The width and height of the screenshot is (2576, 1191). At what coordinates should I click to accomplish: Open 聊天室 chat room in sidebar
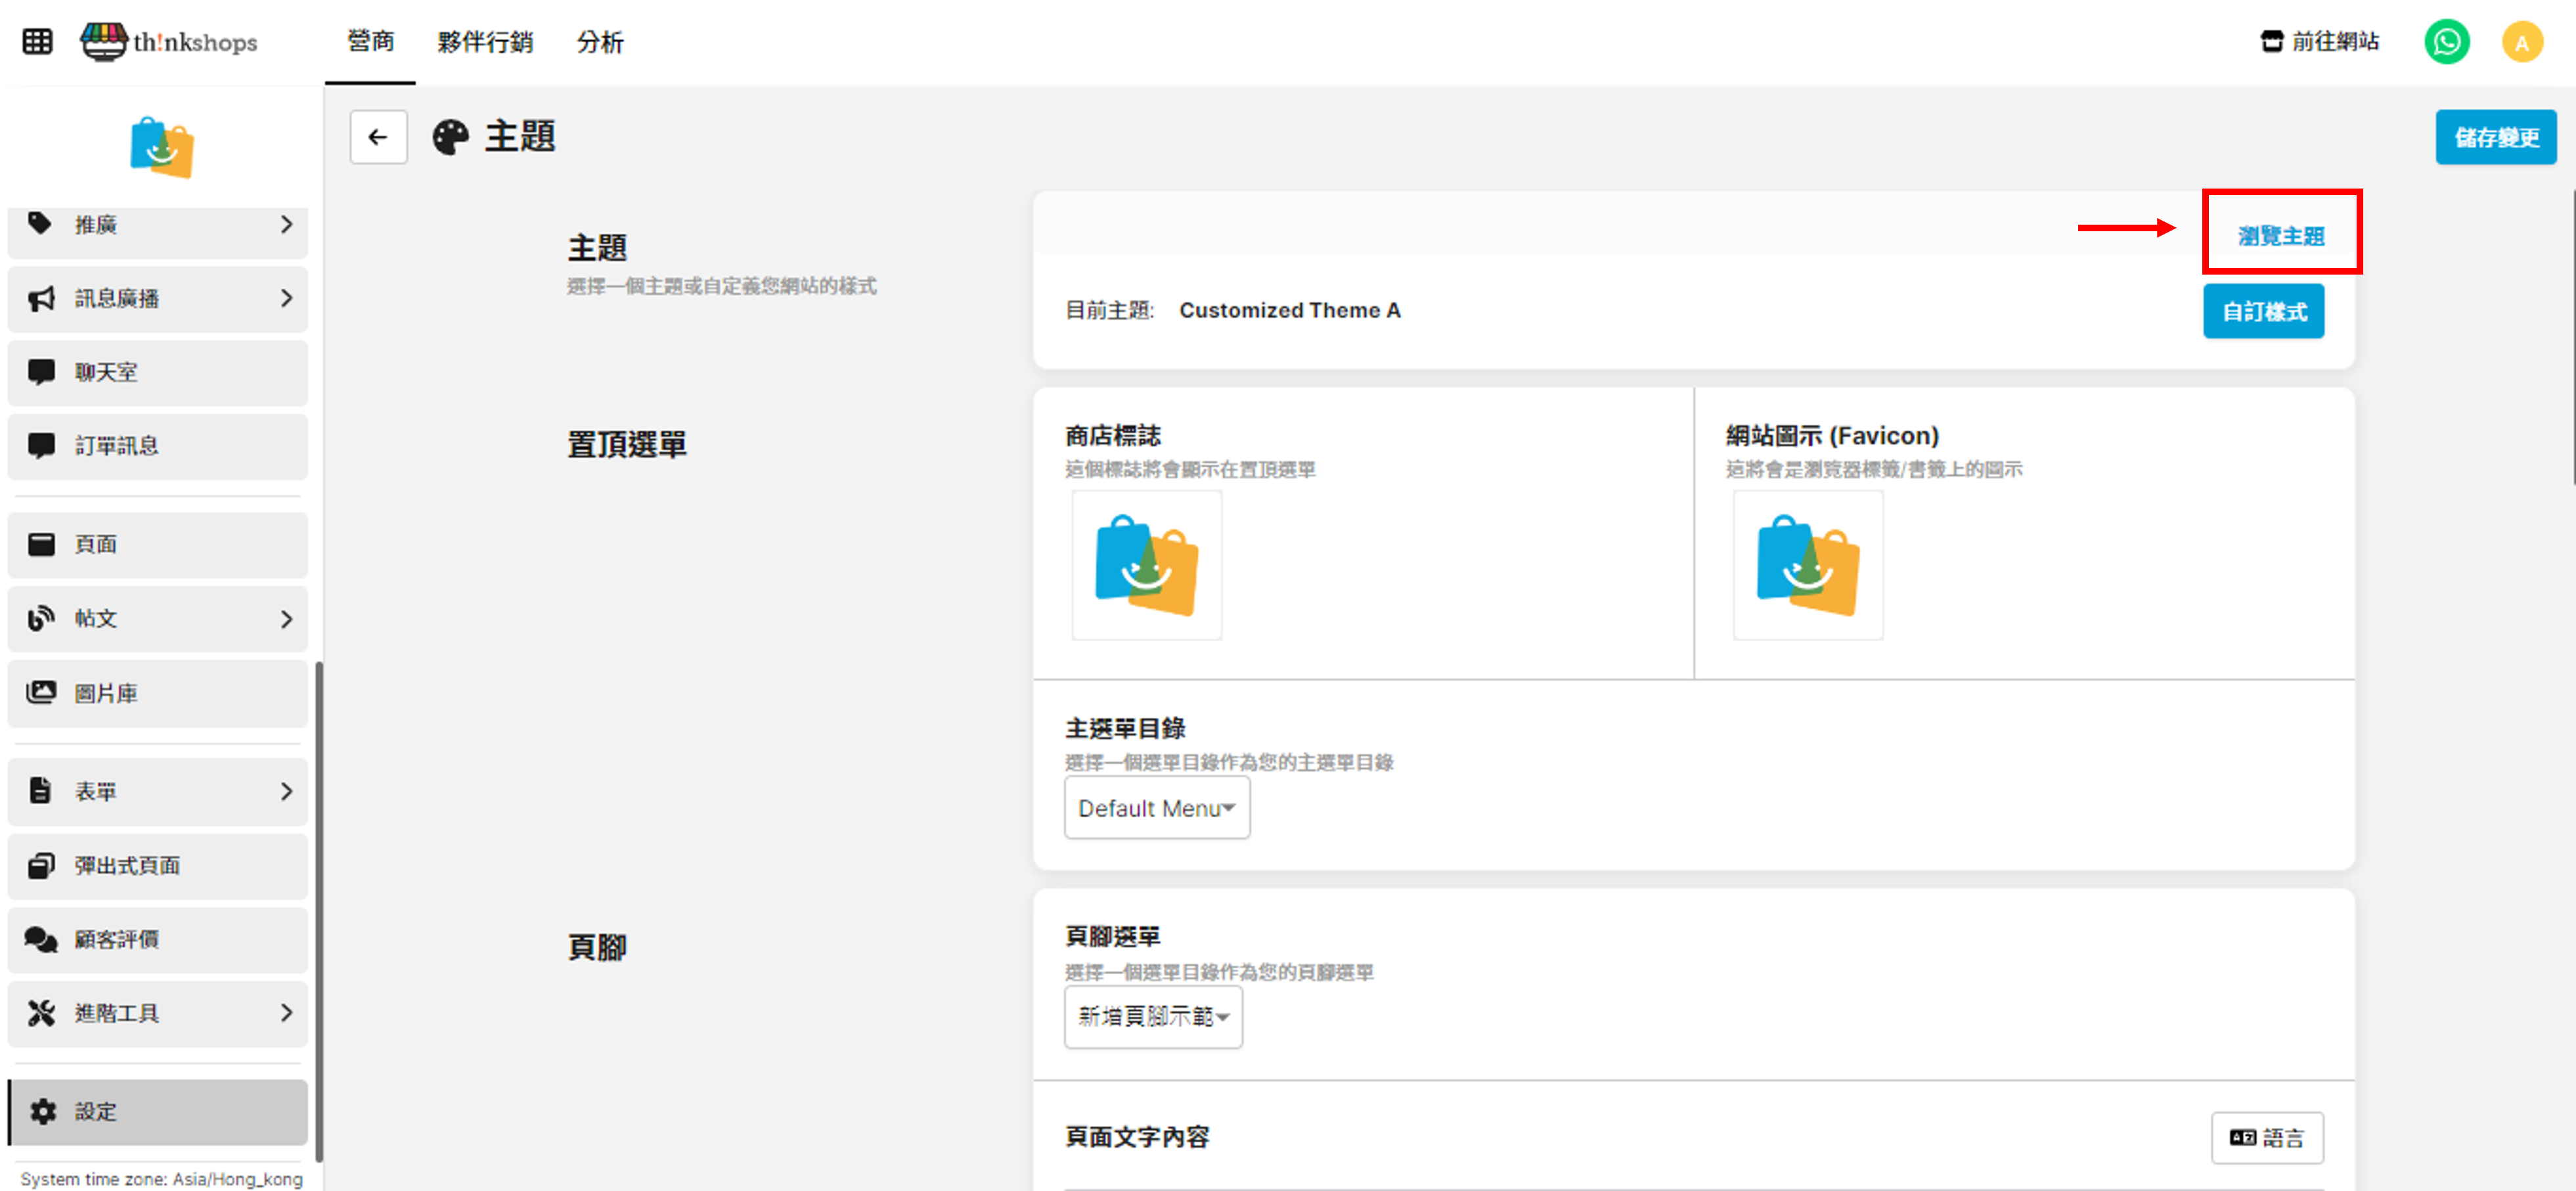tap(158, 372)
